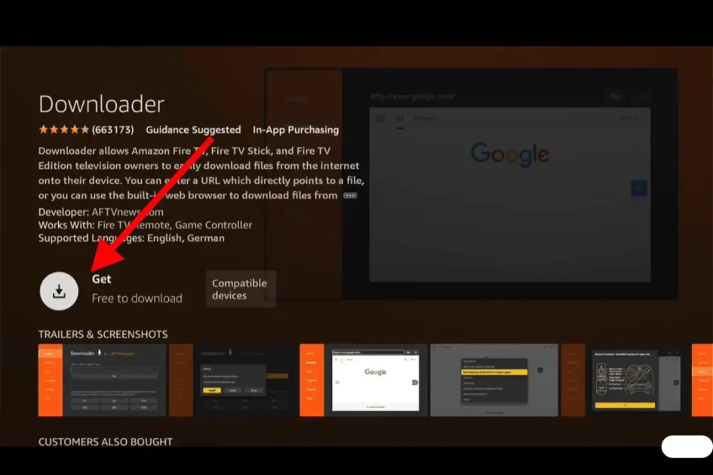Open the second screenshot with install dialog
This screenshot has width=713, height=475.
point(234,380)
